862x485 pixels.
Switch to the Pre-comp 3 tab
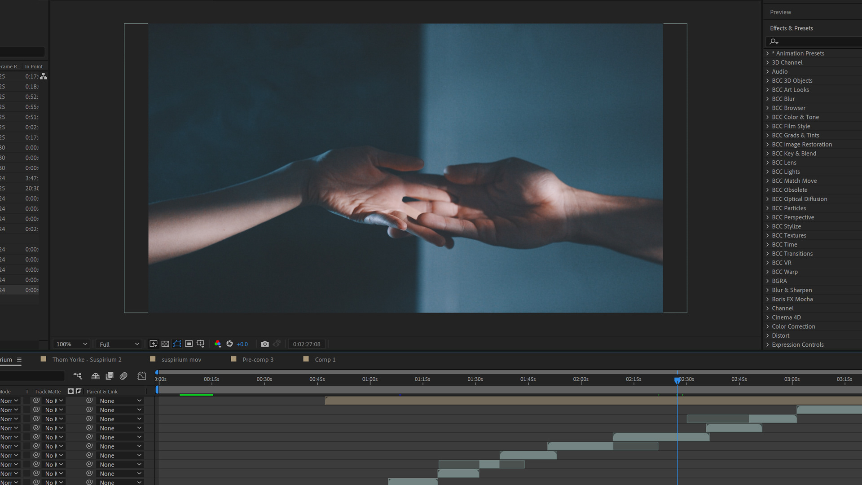point(258,360)
